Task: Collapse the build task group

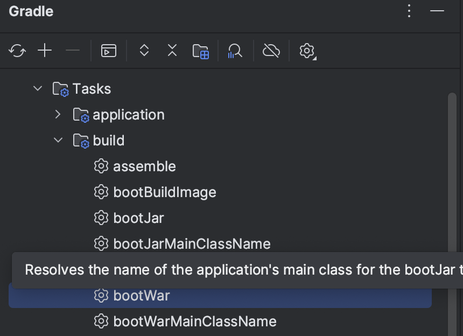Action: pos(58,140)
